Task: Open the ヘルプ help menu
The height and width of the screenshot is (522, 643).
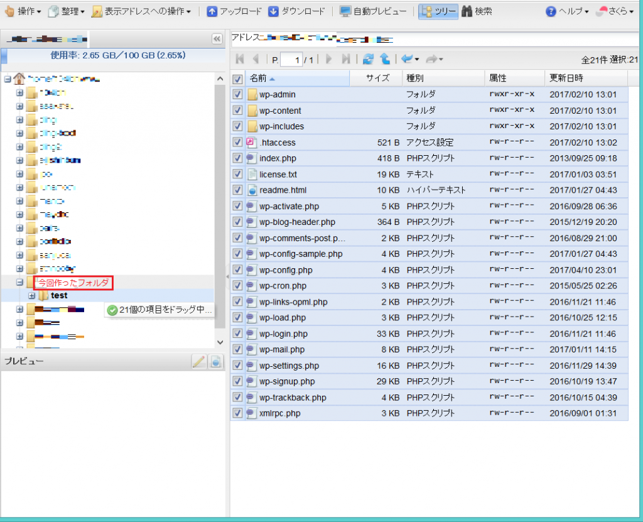Action: [567, 11]
